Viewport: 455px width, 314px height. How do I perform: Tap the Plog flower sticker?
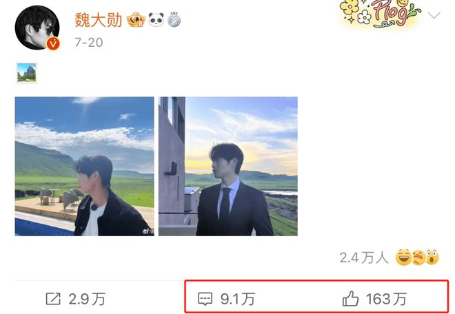coord(380,14)
